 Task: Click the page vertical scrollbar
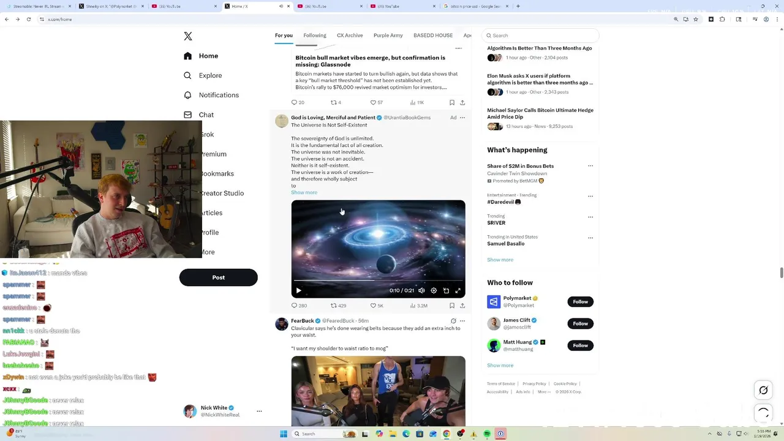pyautogui.click(x=781, y=273)
